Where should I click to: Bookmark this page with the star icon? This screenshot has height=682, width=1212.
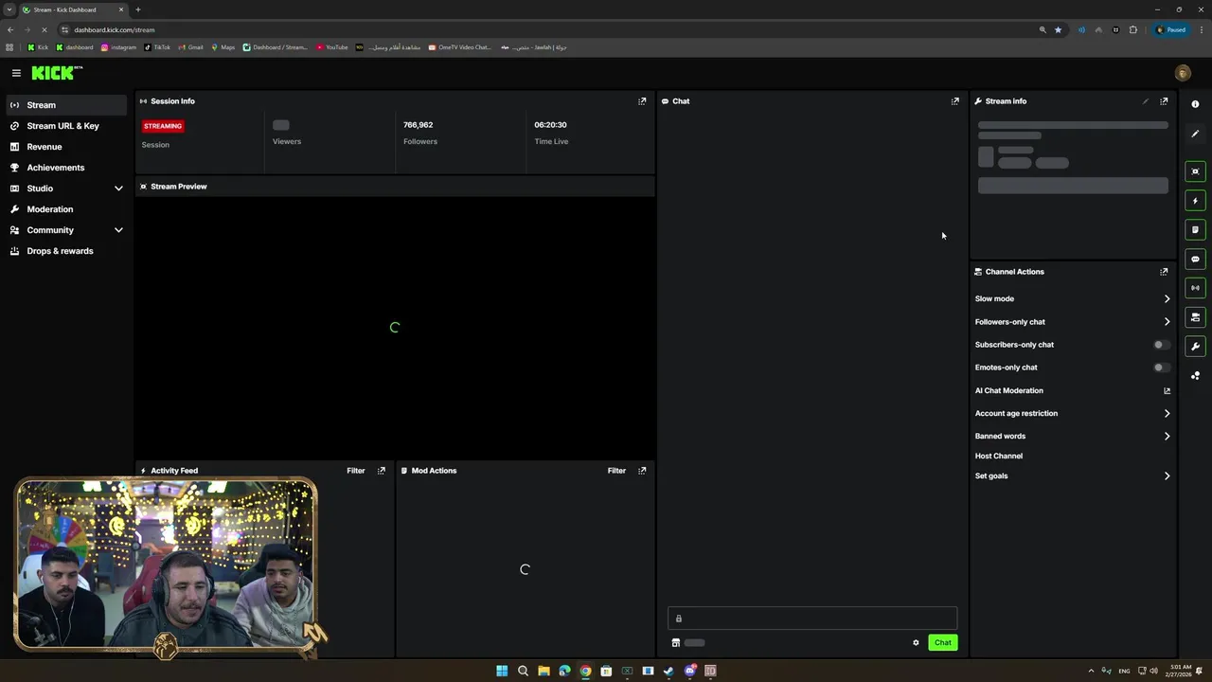click(1059, 29)
